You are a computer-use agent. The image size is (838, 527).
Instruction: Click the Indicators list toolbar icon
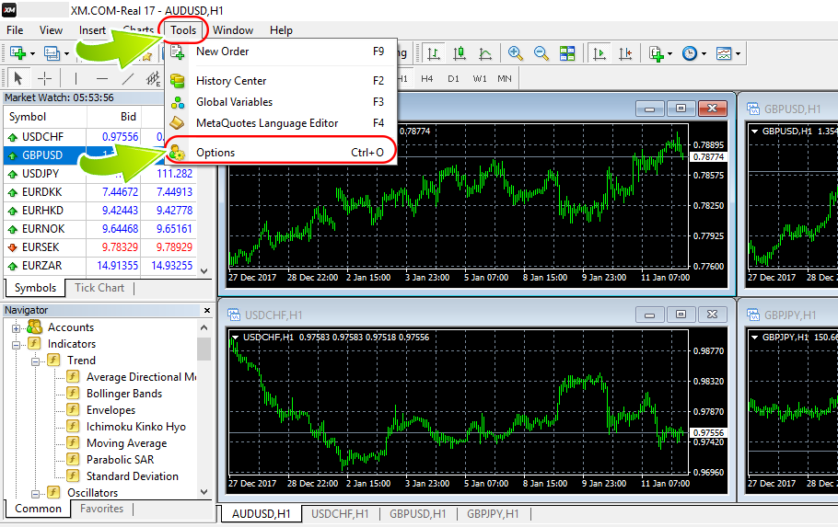(x=657, y=53)
